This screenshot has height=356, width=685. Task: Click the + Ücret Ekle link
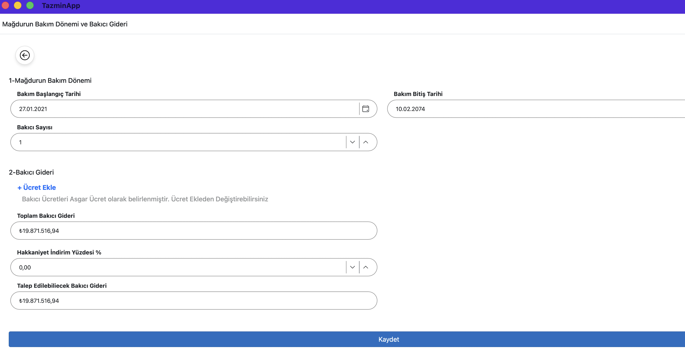click(37, 187)
